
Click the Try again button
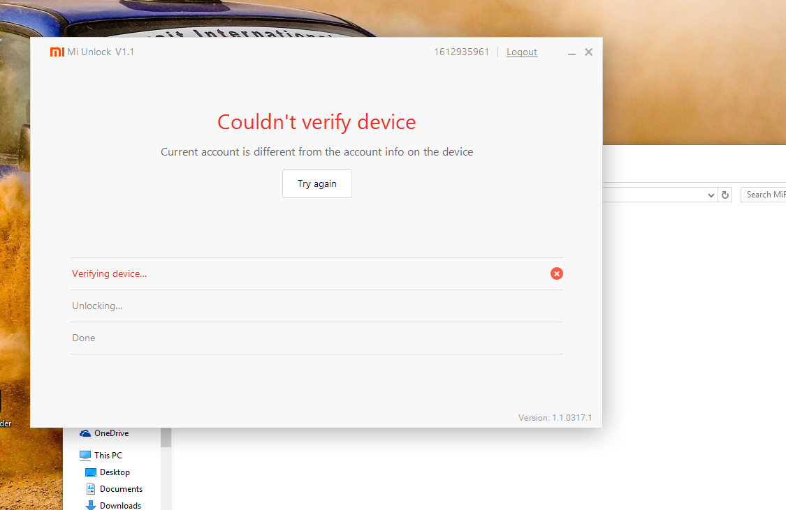pos(316,183)
